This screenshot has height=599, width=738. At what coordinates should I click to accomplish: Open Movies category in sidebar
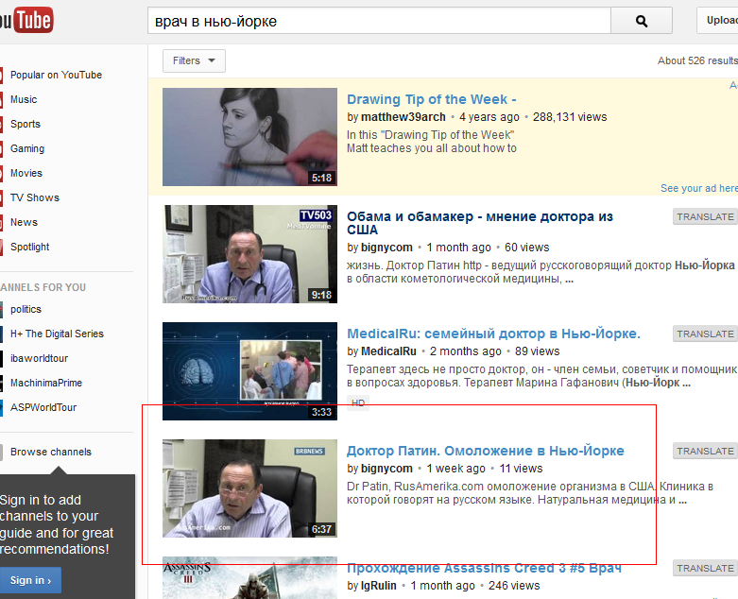pyautogui.click(x=26, y=173)
